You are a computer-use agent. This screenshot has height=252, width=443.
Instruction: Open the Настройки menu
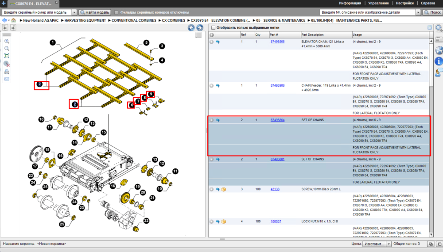(404, 3)
